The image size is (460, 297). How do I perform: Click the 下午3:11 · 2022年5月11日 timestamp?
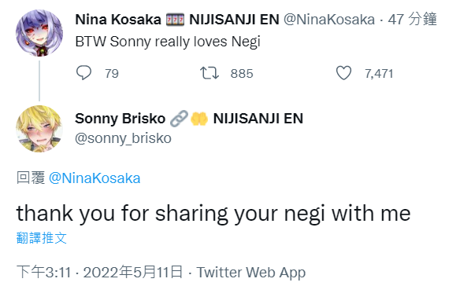[x=99, y=272]
